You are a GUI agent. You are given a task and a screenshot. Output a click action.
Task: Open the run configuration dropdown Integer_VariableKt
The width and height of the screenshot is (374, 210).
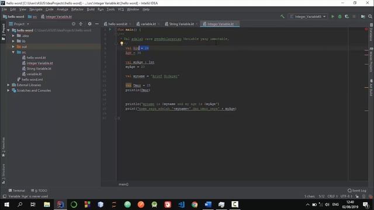[308, 16]
